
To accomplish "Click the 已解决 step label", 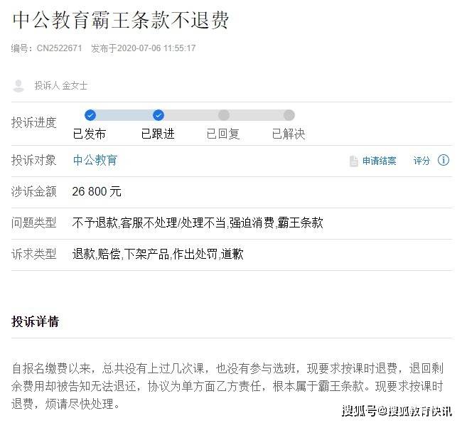I will point(289,134).
